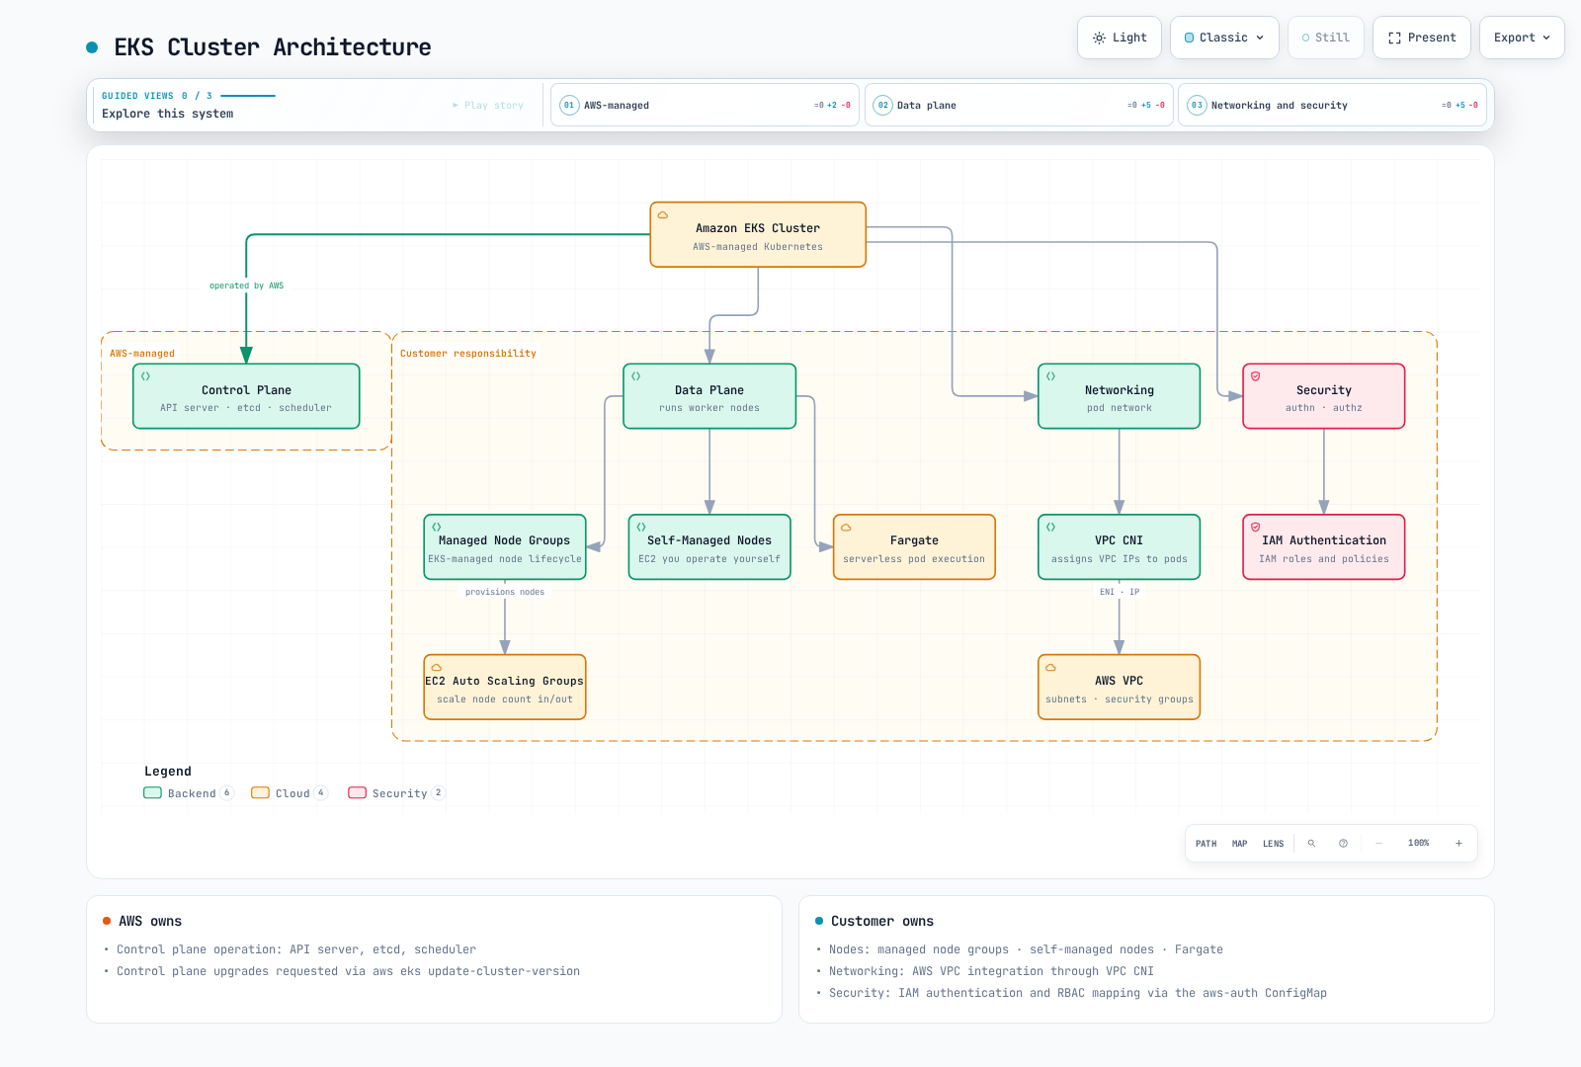Click the Play story button
The image size is (1581, 1067).
click(488, 105)
